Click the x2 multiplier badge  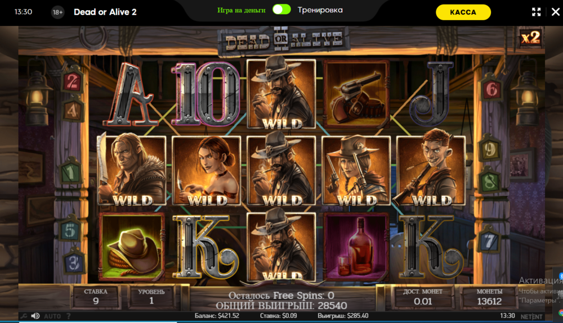pyautogui.click(x=530, y=37)
